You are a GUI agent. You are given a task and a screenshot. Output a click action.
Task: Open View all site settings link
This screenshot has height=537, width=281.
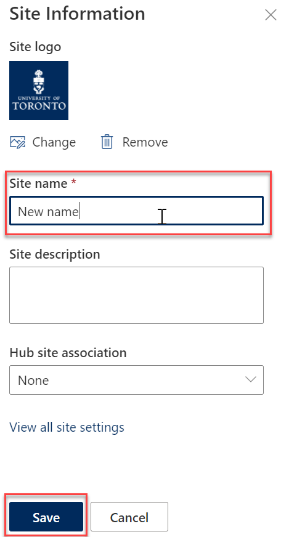(x=67, y=427)
